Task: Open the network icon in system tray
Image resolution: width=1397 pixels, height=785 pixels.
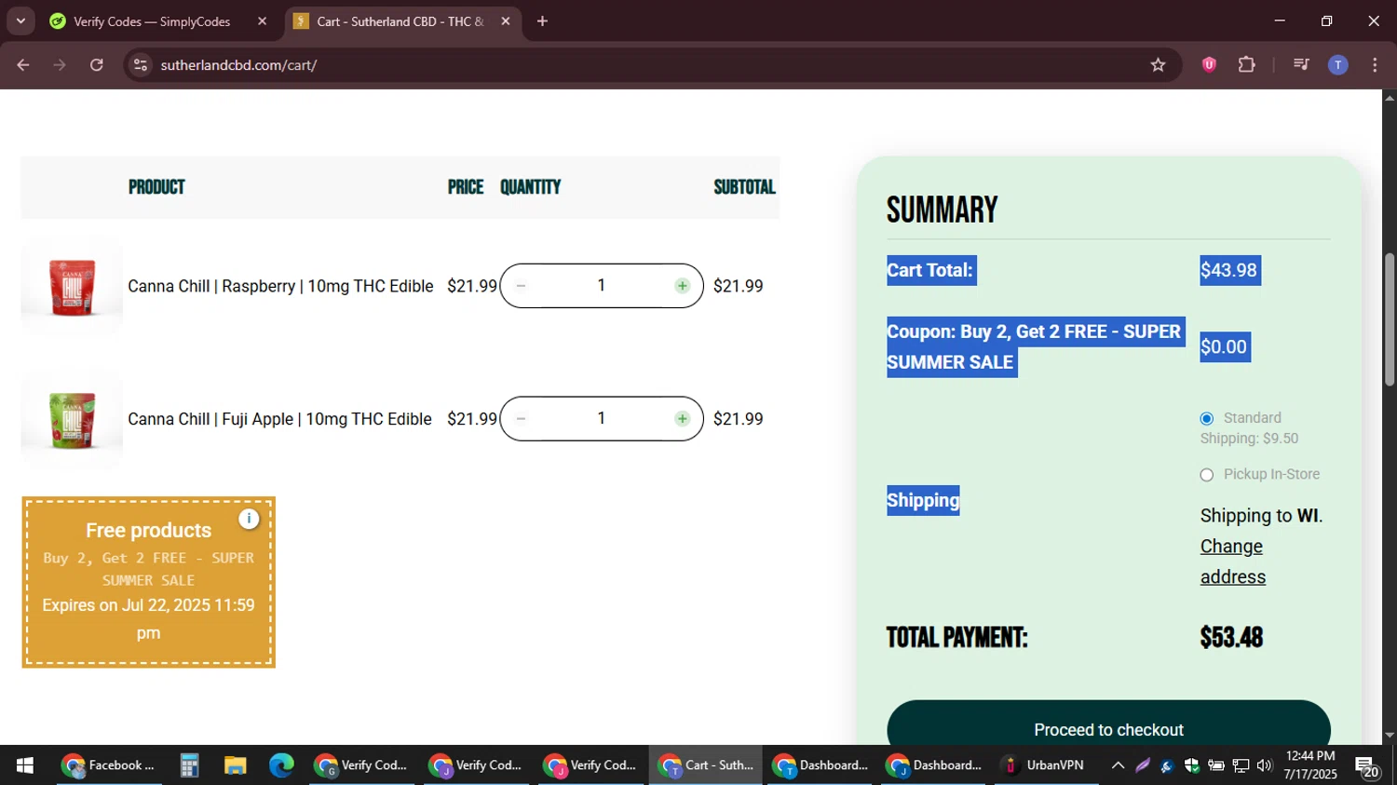Action: click(x=1241, y=765)
